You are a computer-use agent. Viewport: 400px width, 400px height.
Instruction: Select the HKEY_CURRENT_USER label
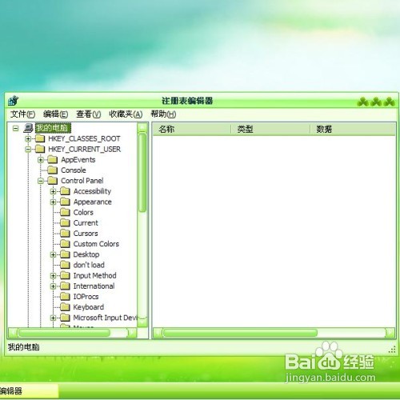84,149
